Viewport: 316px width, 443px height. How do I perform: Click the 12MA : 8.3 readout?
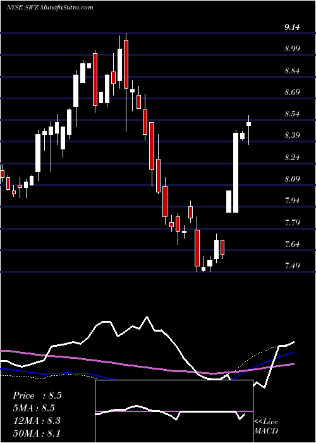(x=36, y=420)
